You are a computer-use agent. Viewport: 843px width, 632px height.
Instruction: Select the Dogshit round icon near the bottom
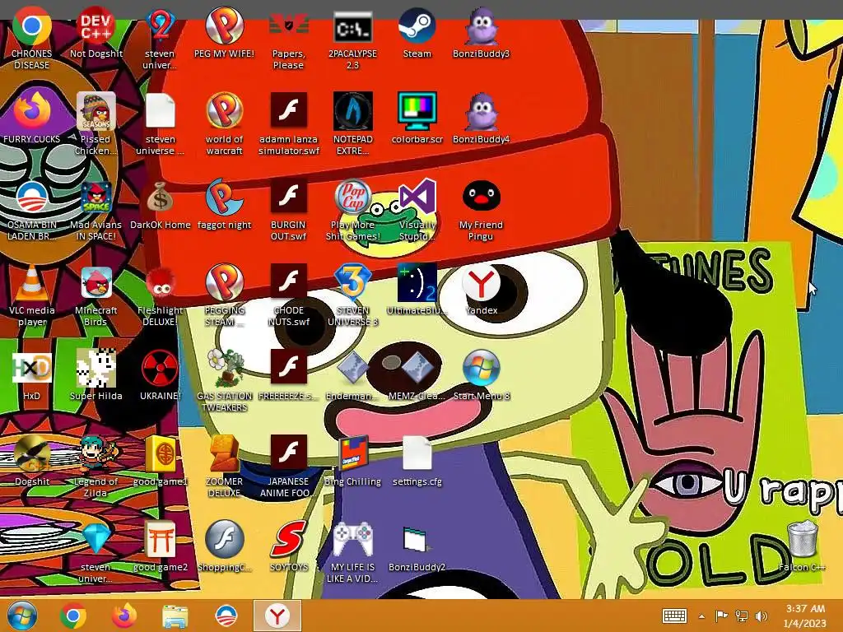pos(32,453)
